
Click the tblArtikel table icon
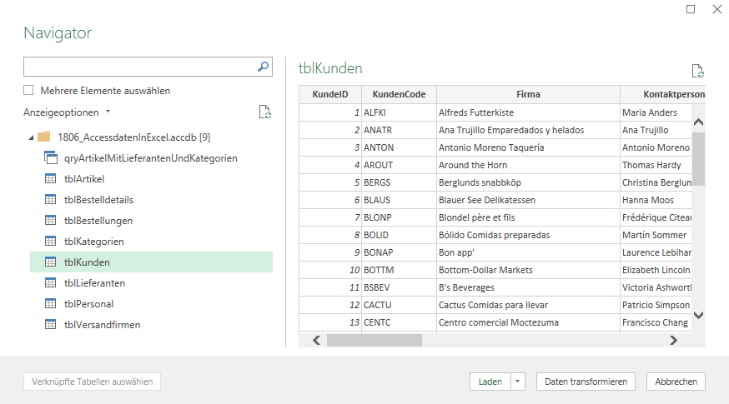point(50,178)
